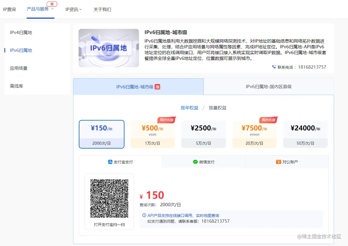Click customer service number after 请联系客服

tap(216, 221)
